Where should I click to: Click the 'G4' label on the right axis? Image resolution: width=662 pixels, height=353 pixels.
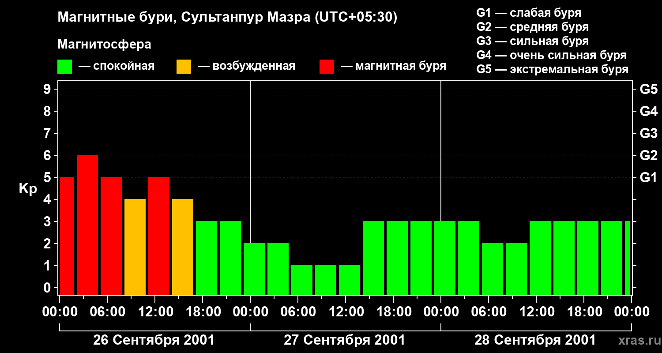pyautogui.click(x=649, y=111)
